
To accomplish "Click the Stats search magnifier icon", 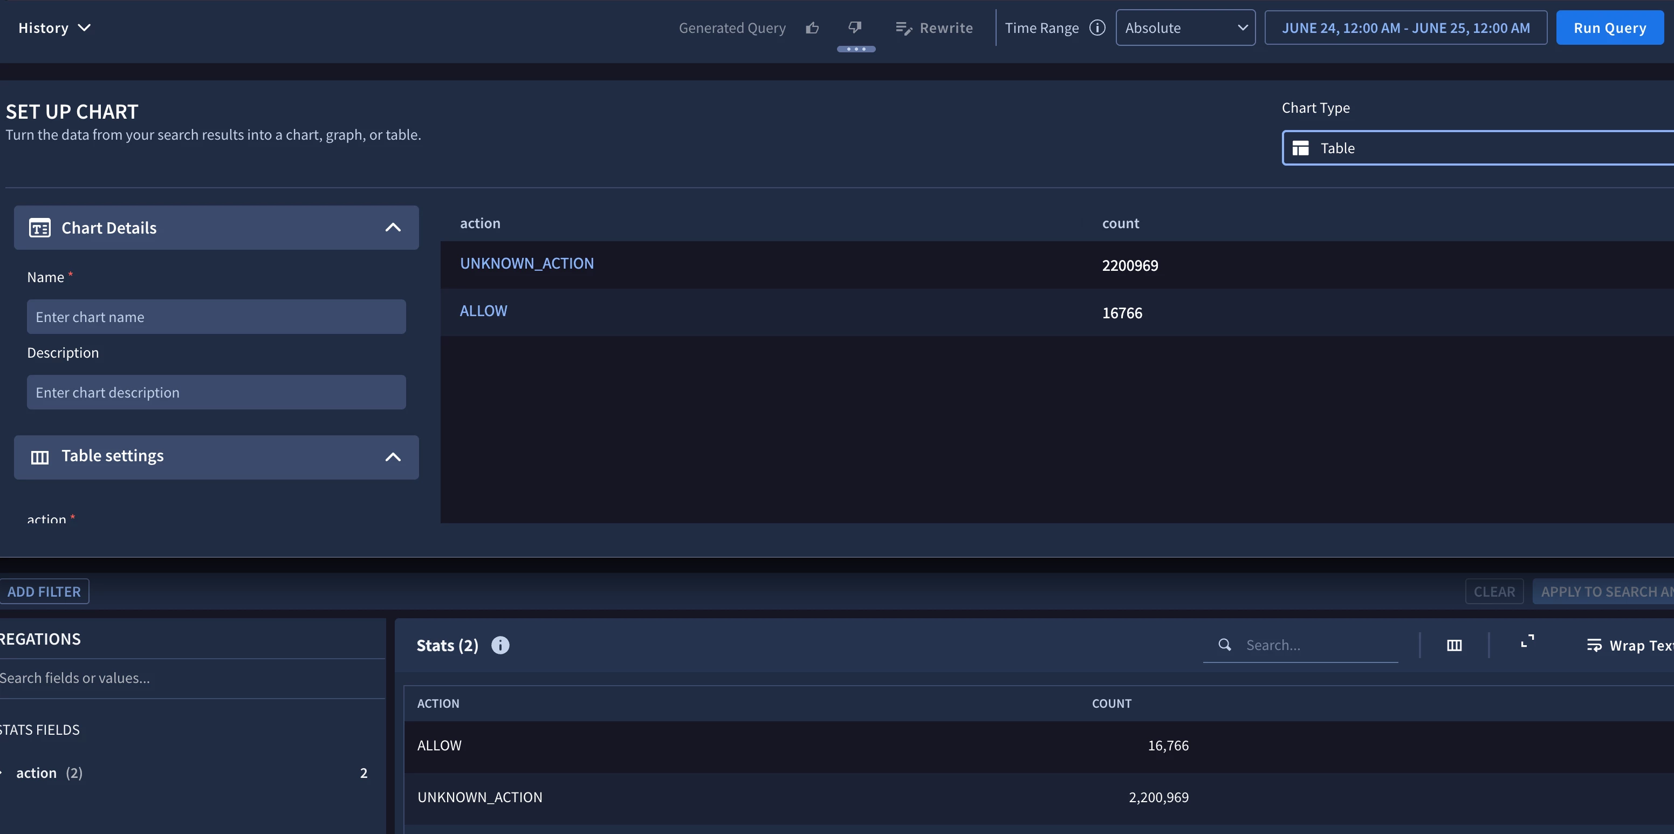I will 1224,645.
